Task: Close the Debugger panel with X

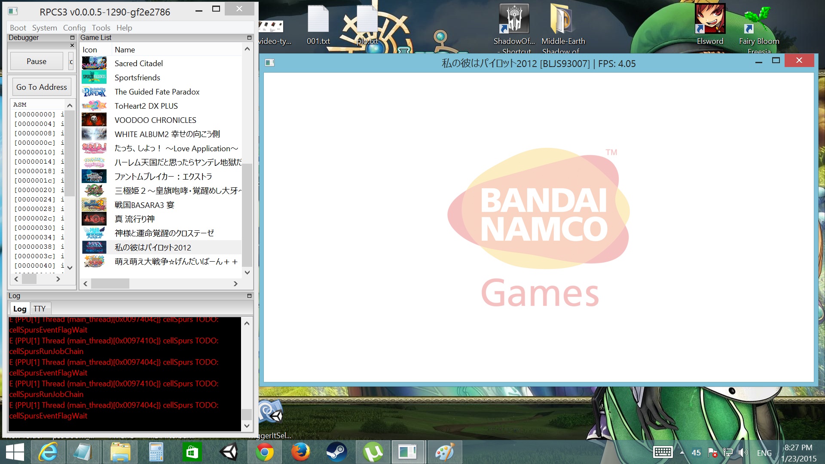Action: [72, 45]
